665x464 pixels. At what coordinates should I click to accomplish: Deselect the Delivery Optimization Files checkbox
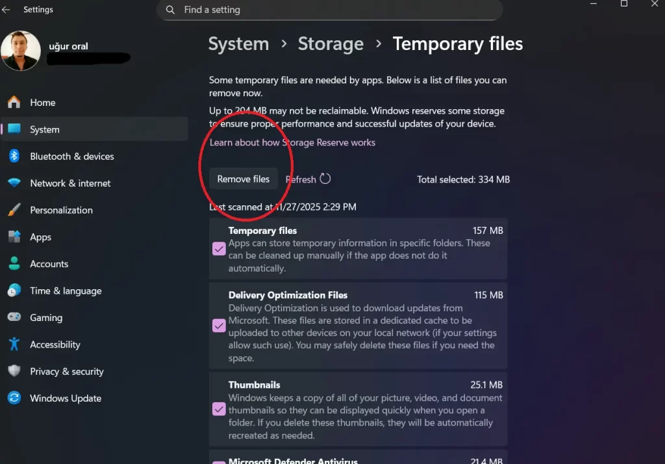click(x=218, y=326)
